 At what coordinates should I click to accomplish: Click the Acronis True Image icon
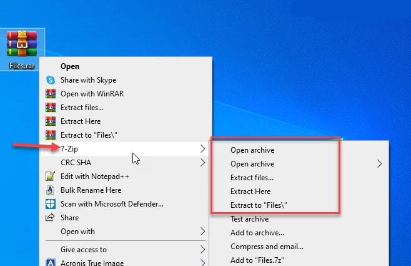point(51,263)
